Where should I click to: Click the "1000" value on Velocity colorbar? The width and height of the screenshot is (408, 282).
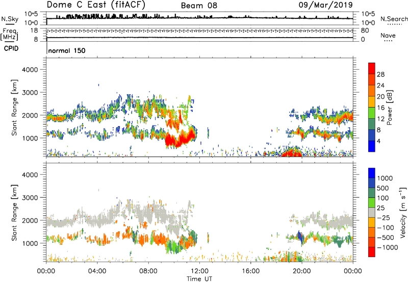(x=385, y=178)
